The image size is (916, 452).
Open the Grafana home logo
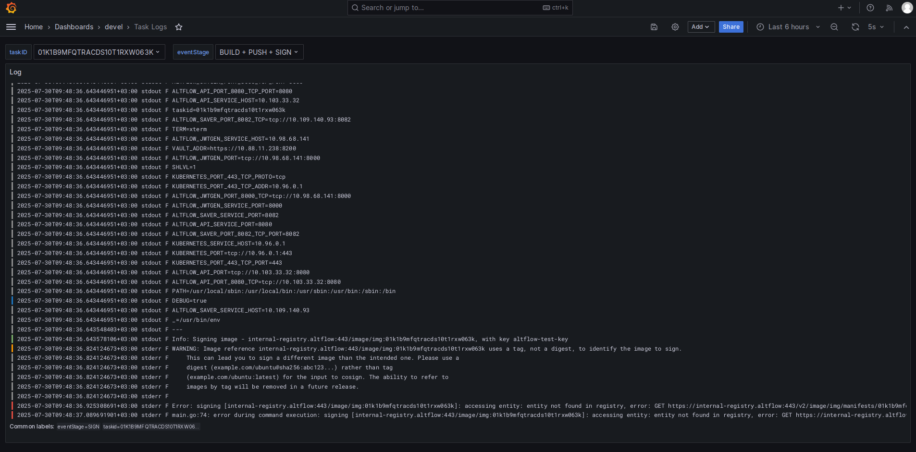click(11, 8)
